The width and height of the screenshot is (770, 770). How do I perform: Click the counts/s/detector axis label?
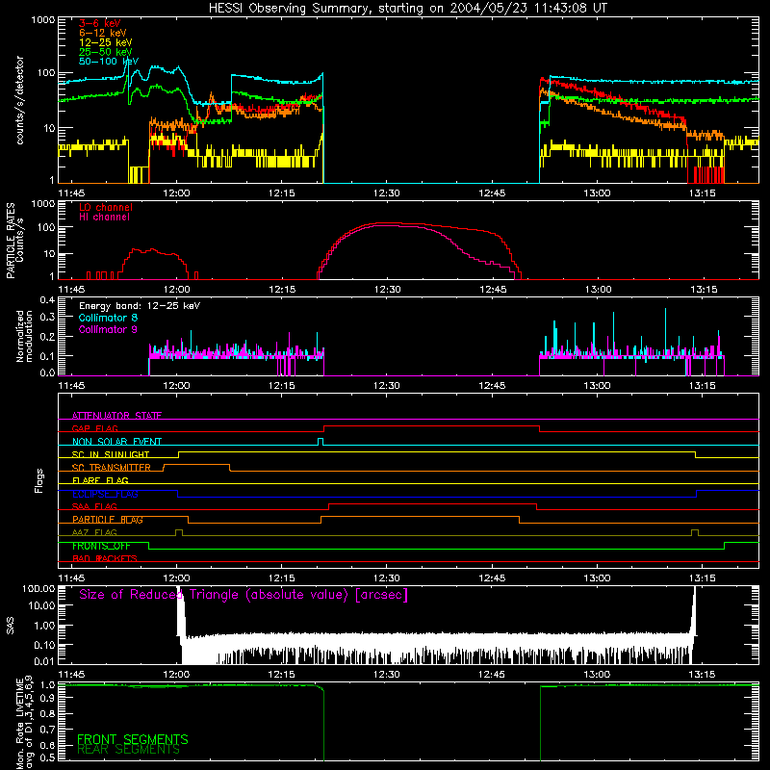click(20, 100)
